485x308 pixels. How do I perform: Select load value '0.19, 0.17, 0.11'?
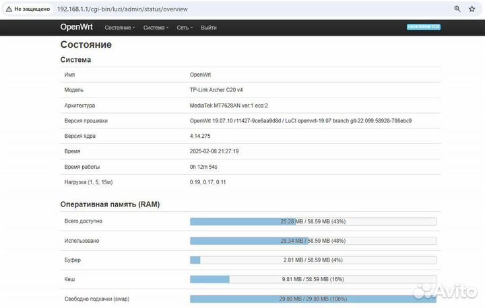point(207,182)
